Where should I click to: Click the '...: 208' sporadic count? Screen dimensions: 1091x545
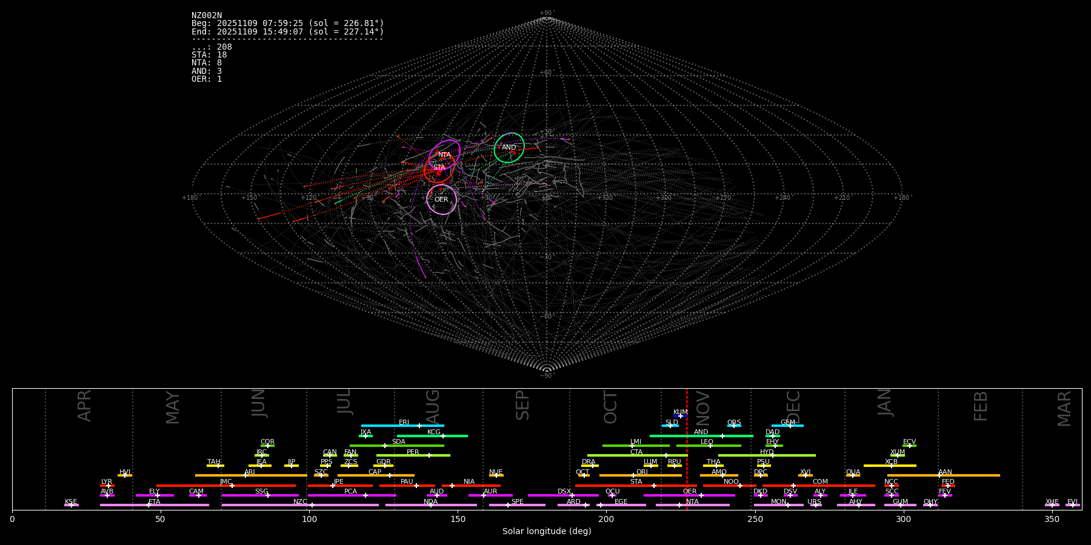click(x=212, y=47)
